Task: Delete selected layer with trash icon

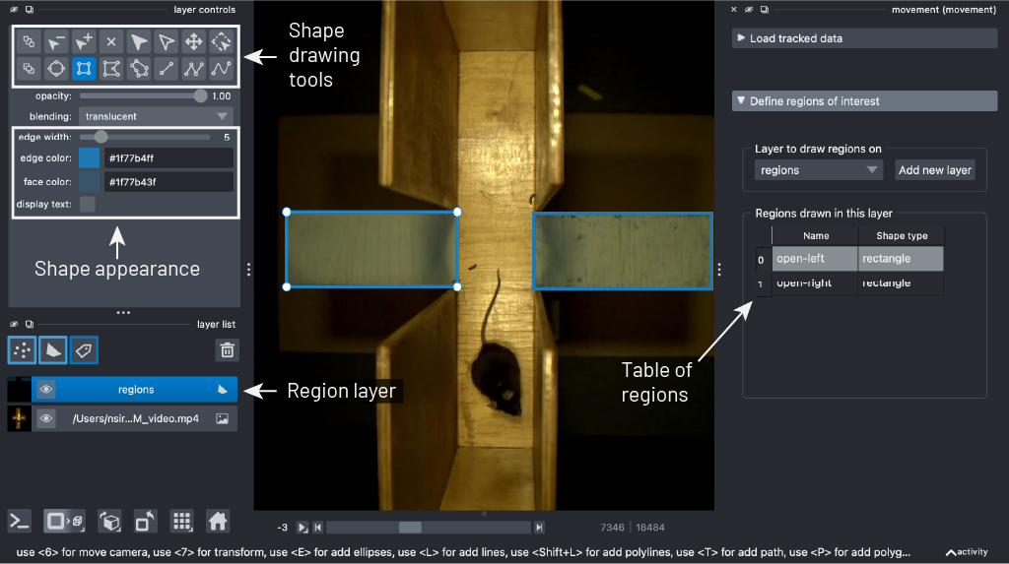Action: pos(227,349)
